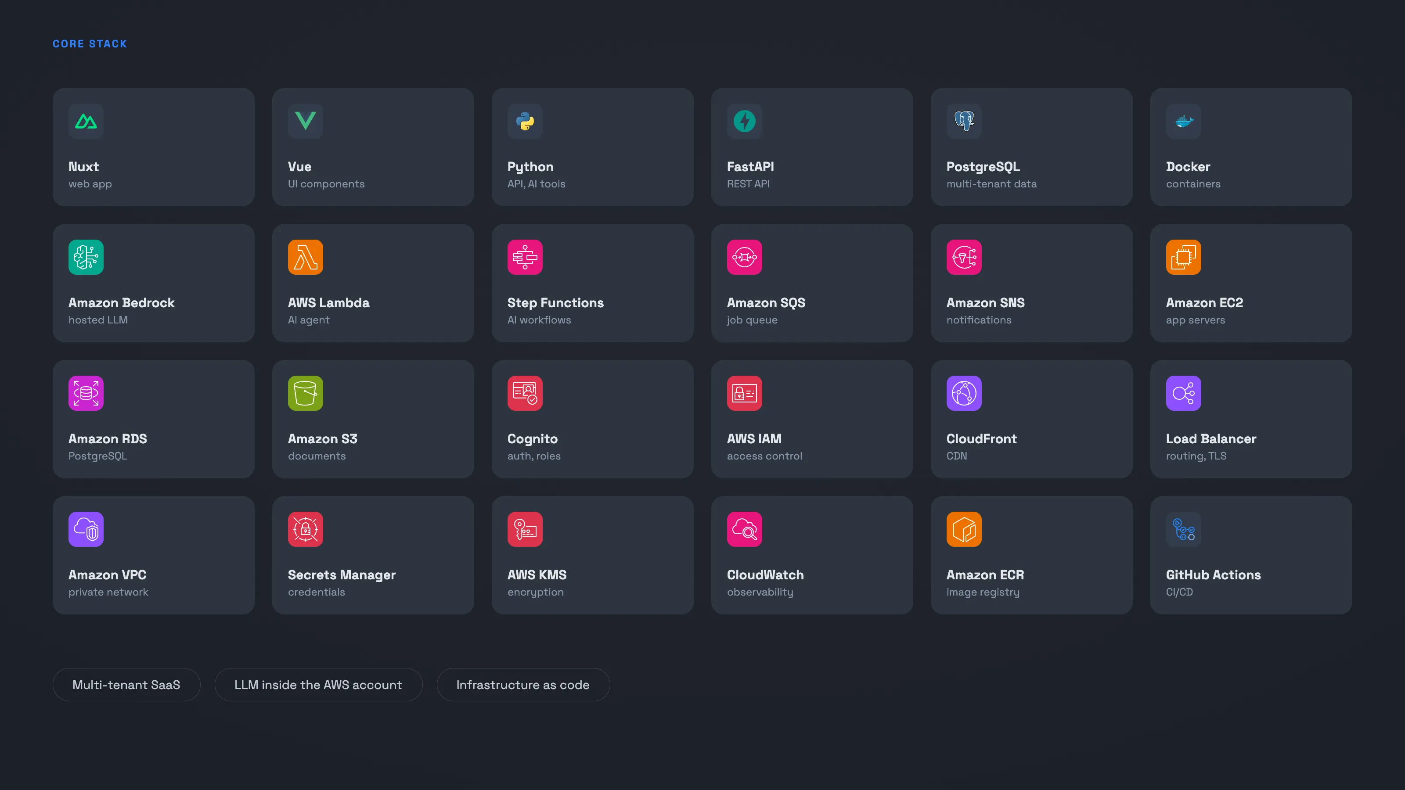Click the Amazon S3 bucket icon
This screenshot has height=790, width=1405.
(x=306, y=393)
